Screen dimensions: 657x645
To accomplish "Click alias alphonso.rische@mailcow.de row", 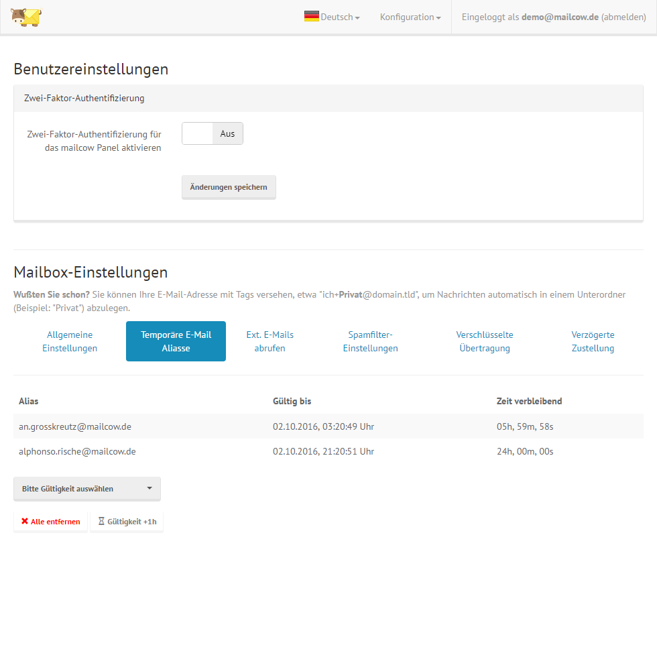I will click(x=77, y=451).
